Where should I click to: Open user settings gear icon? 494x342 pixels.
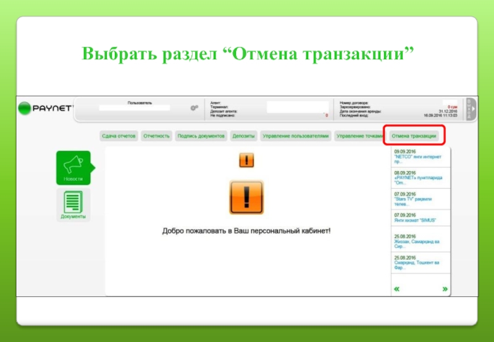coord(194,108)
